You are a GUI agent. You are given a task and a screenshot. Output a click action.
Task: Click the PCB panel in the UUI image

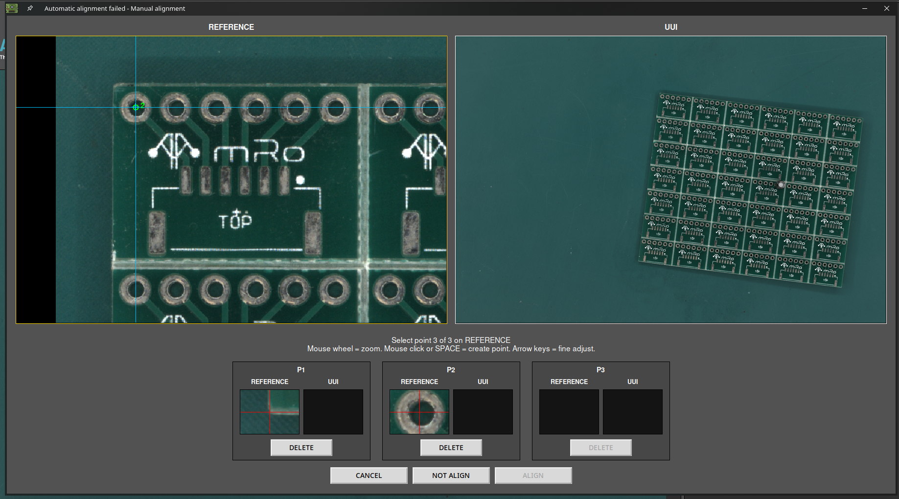pos(750,189)
